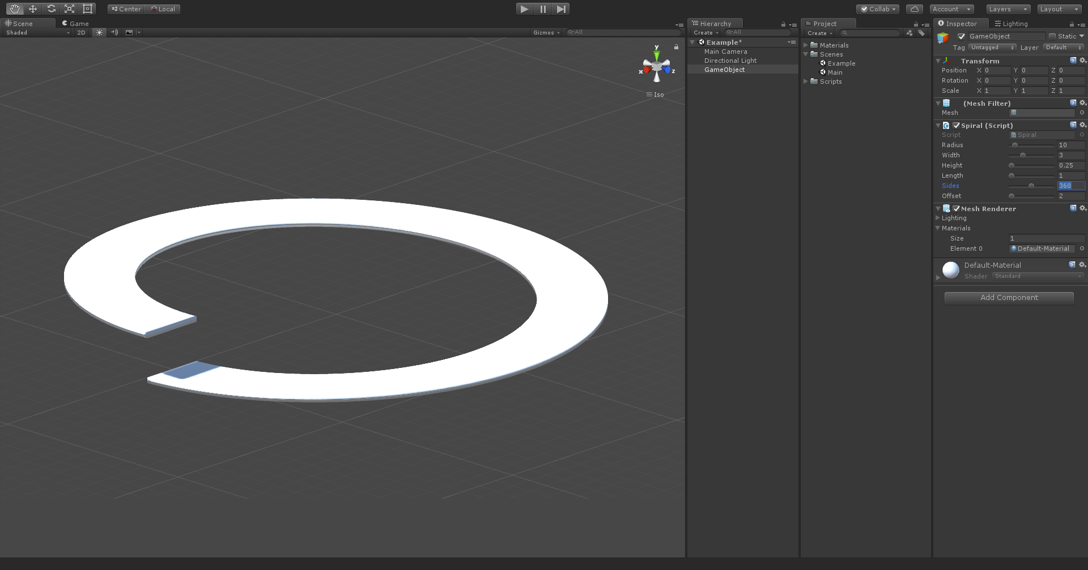Lock the scene view rotation

[x=676, y=46]
